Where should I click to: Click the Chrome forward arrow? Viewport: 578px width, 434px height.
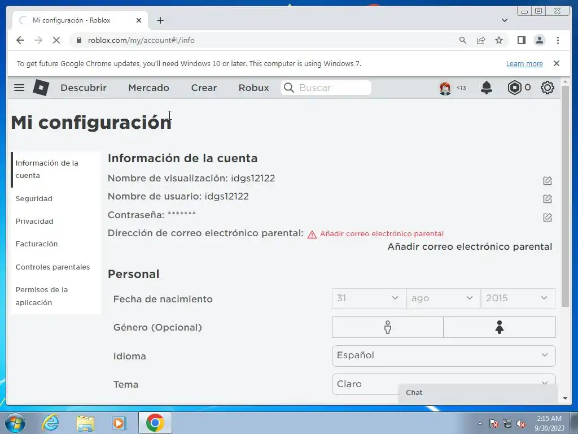(x=38, y=40)
